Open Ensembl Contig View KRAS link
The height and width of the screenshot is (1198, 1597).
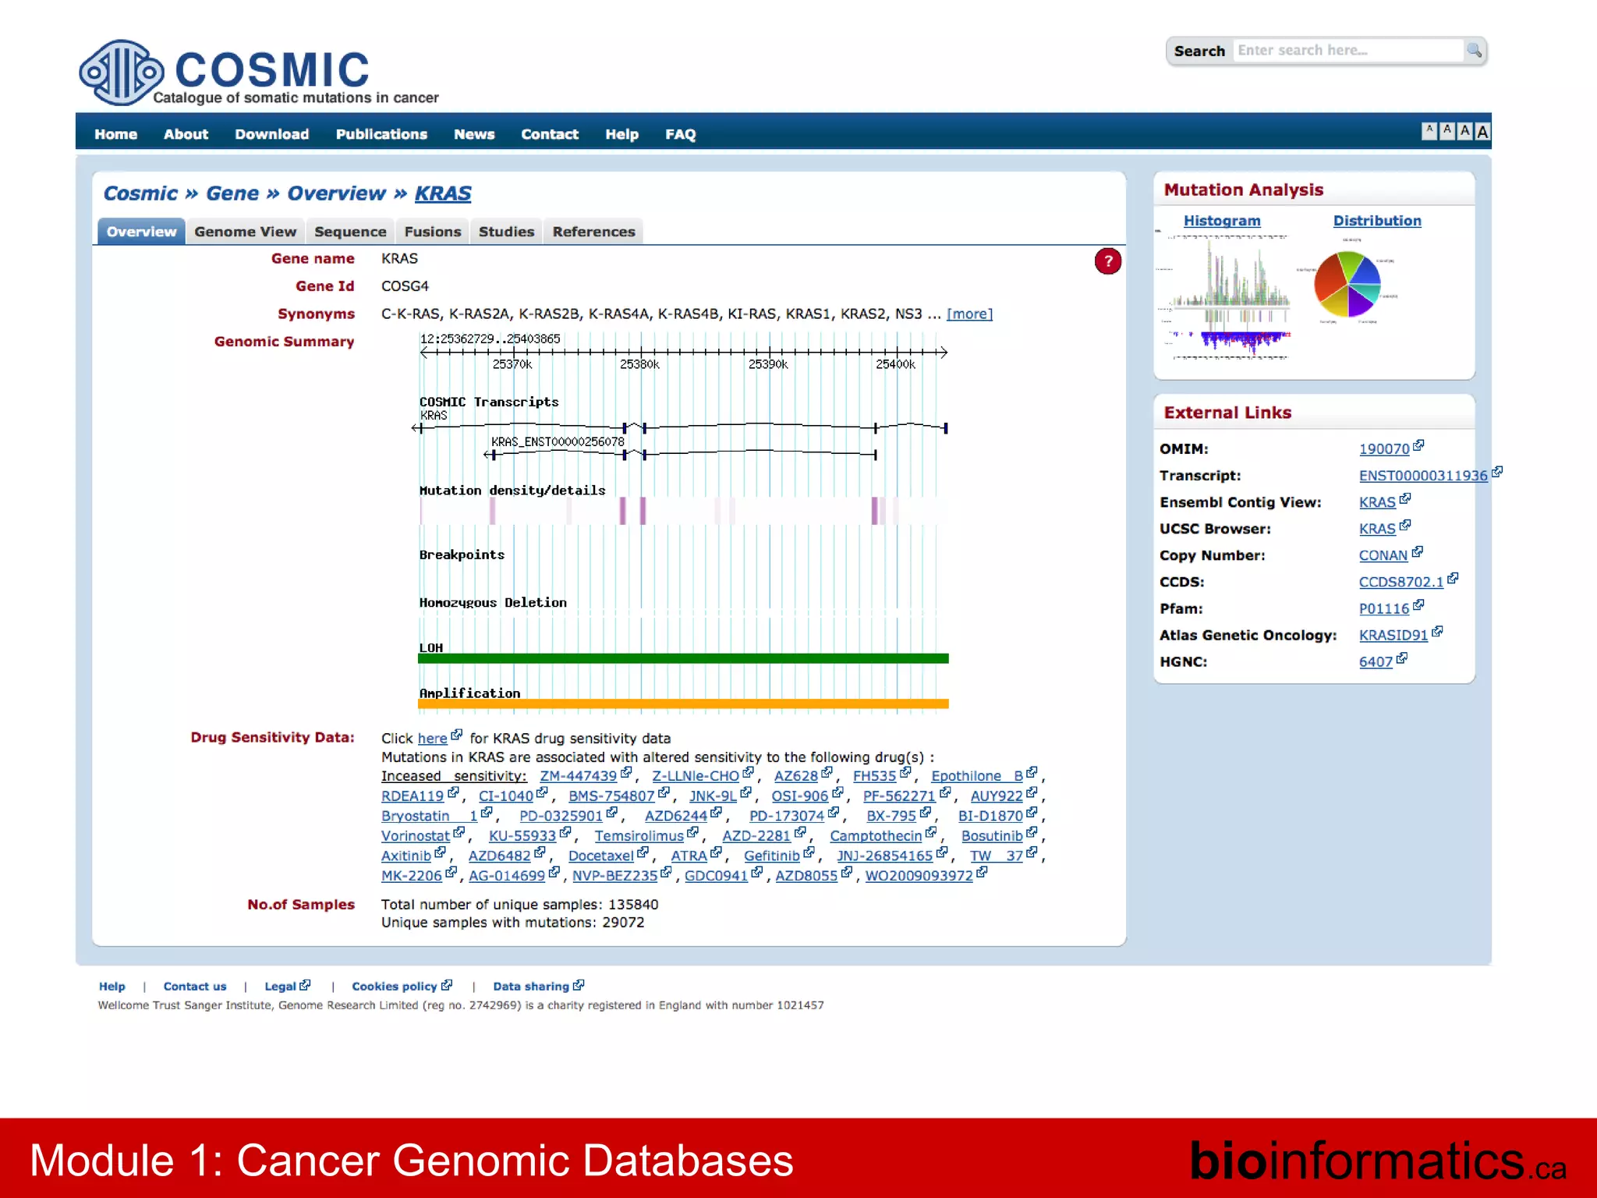1377,502
